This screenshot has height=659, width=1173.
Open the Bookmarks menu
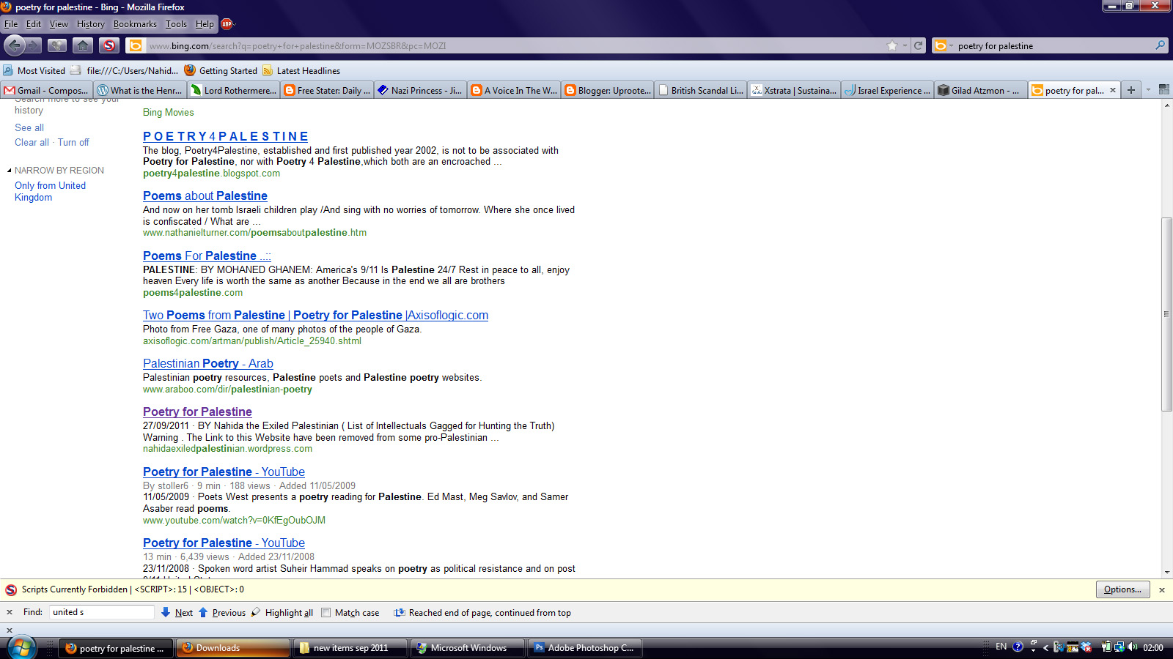(x=135, y=24)
